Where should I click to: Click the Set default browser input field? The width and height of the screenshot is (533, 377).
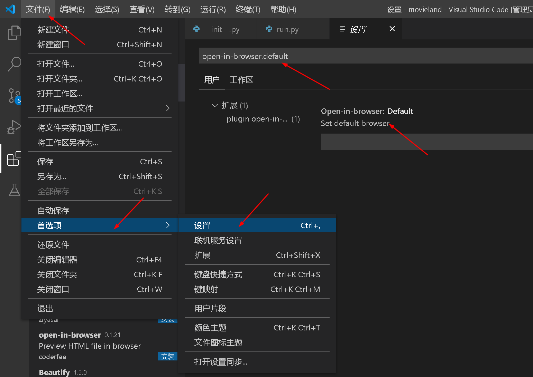427,142
